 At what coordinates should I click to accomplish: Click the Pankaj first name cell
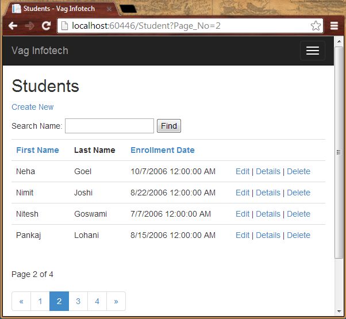29,235
